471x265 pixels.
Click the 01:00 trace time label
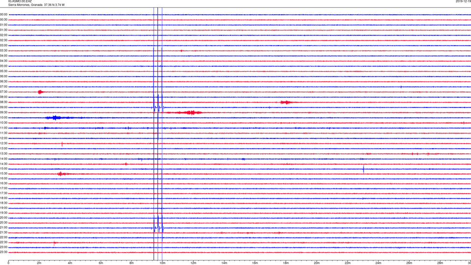click(x=4, y=25)
